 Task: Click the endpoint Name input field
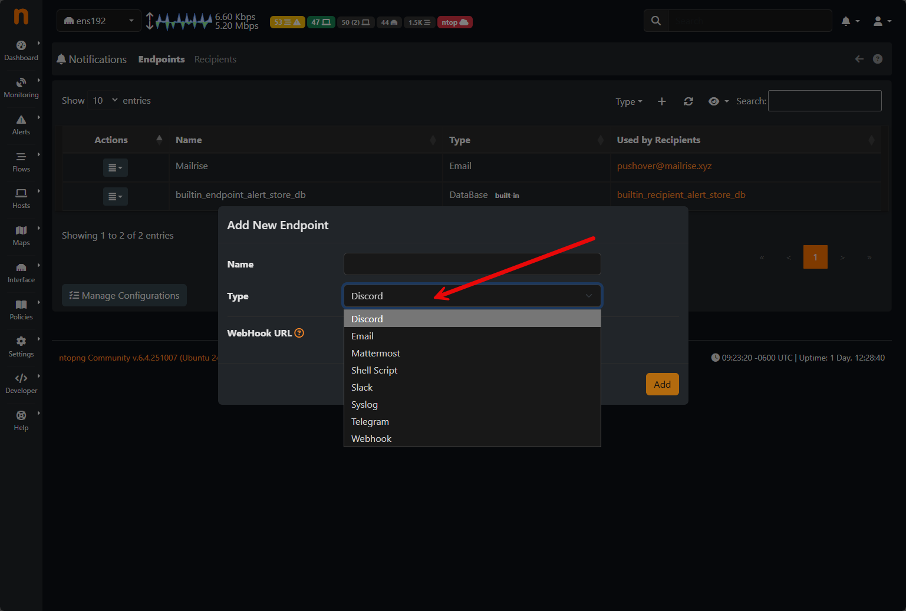[472, 264]
